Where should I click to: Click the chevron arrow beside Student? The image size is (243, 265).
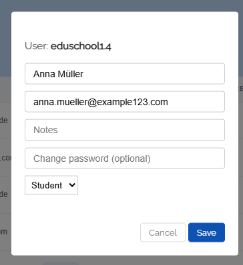coord(72,185)
